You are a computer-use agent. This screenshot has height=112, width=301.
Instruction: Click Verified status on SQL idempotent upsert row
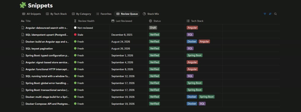click(x=154, y=35)
